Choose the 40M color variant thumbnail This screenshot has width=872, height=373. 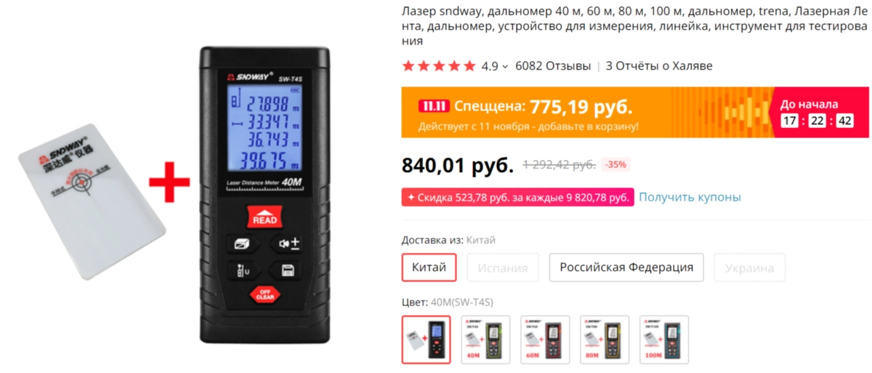click(485, 340)
